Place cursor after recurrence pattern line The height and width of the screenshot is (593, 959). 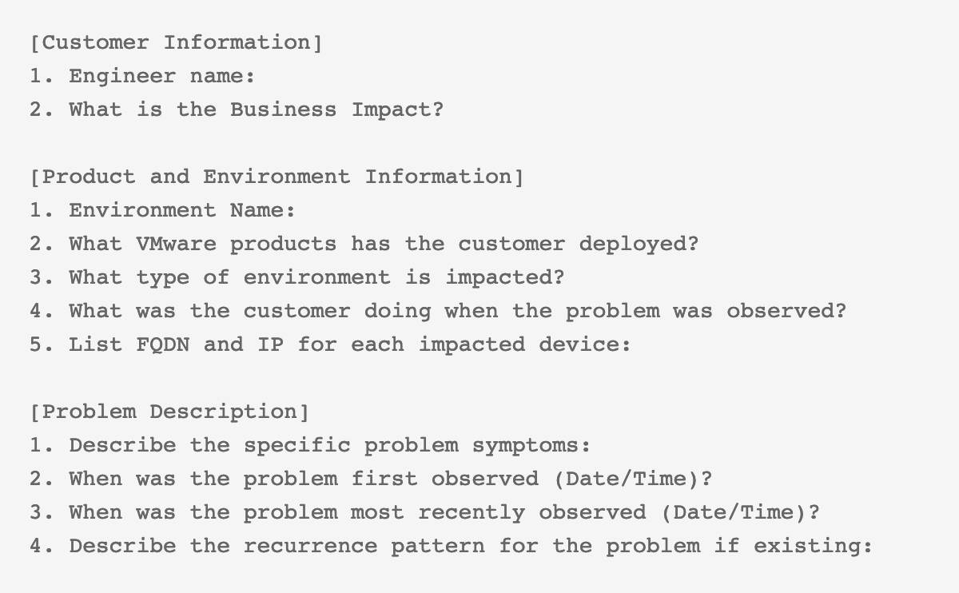pyautogui.click(x=873, y=546)
